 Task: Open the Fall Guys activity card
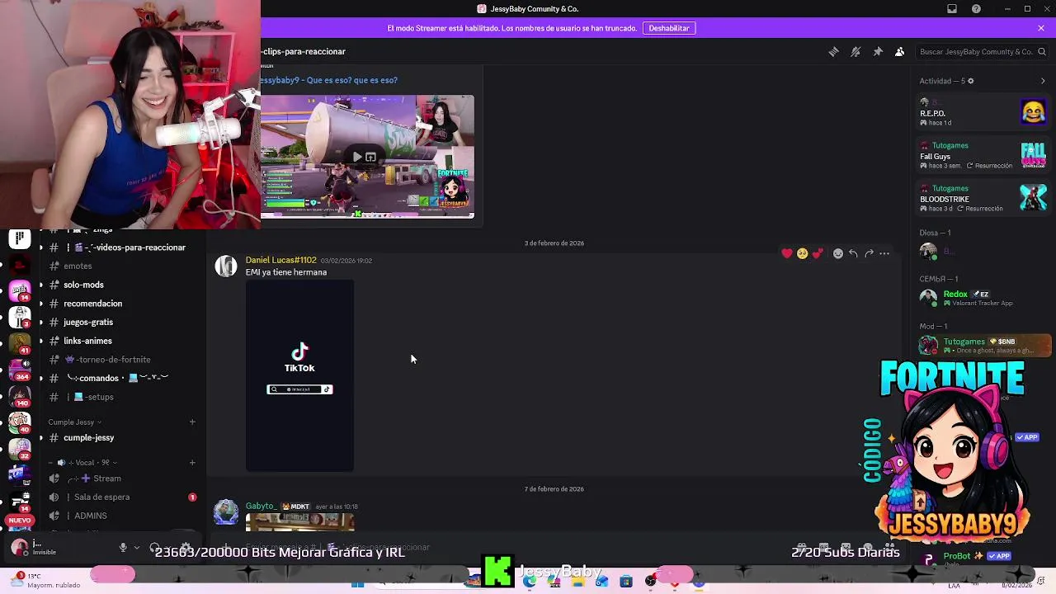point(983,155)
